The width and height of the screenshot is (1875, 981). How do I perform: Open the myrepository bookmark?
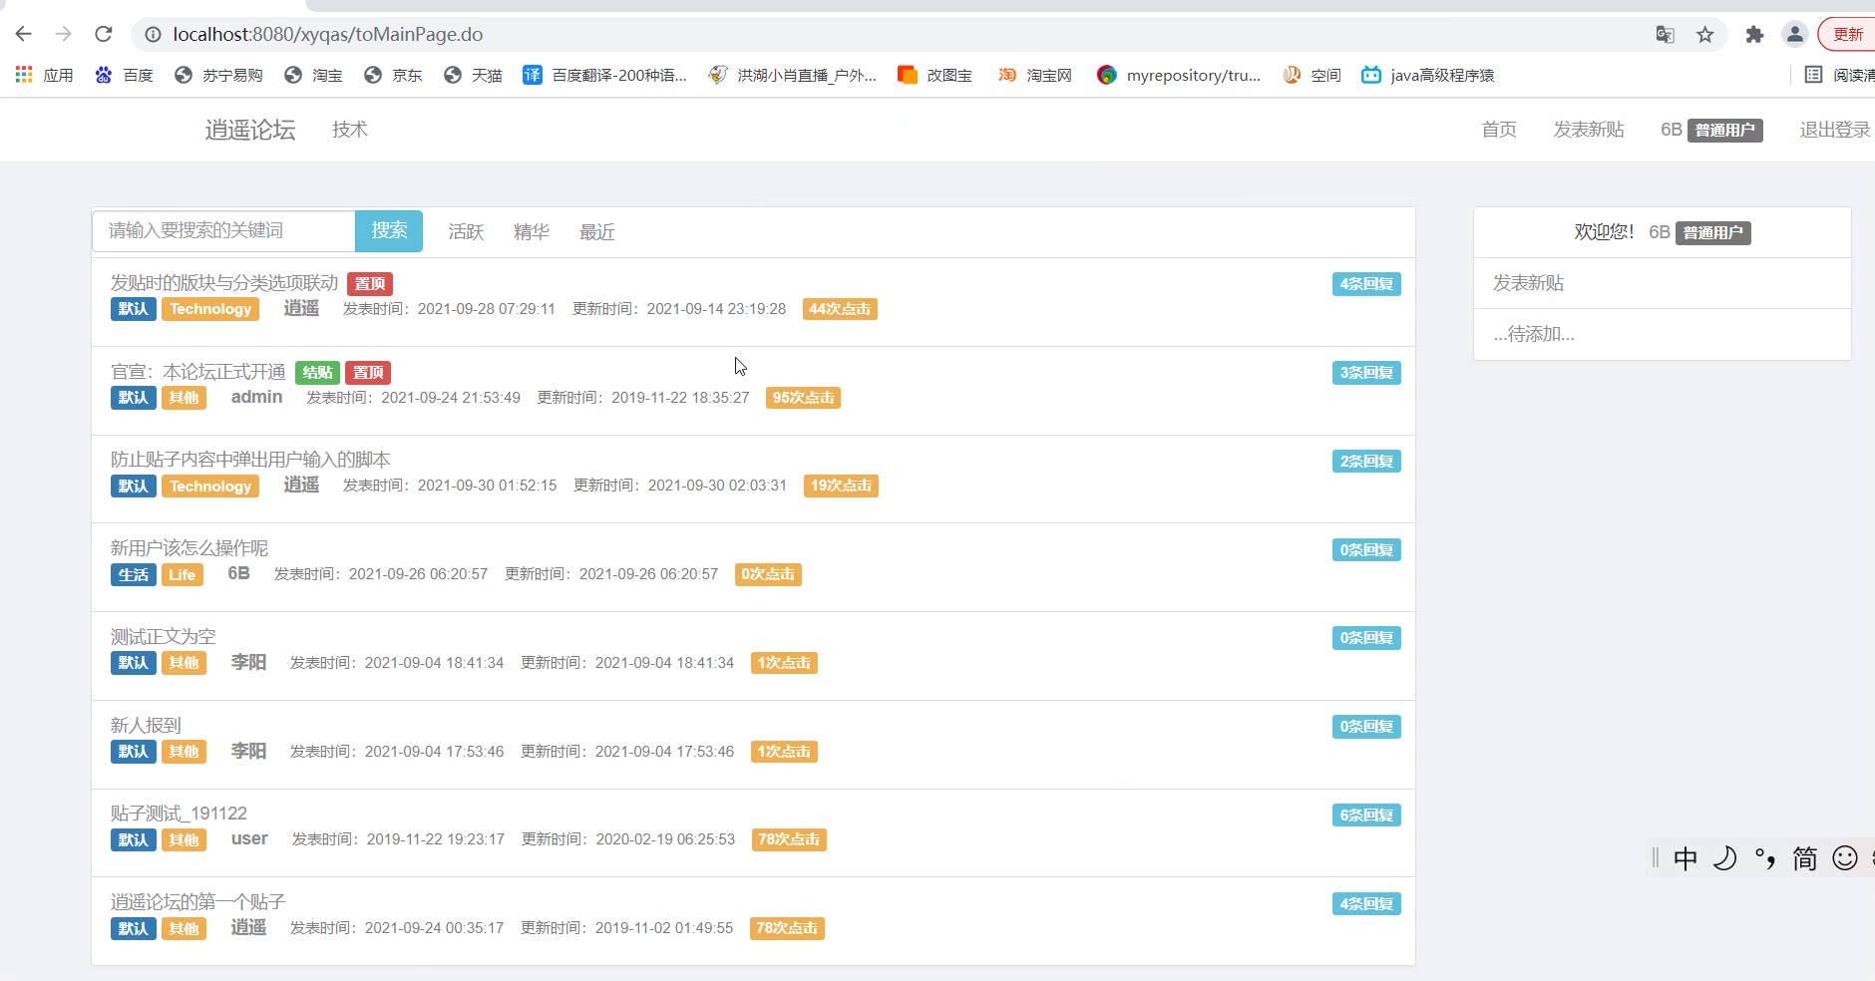point(1178,75)
